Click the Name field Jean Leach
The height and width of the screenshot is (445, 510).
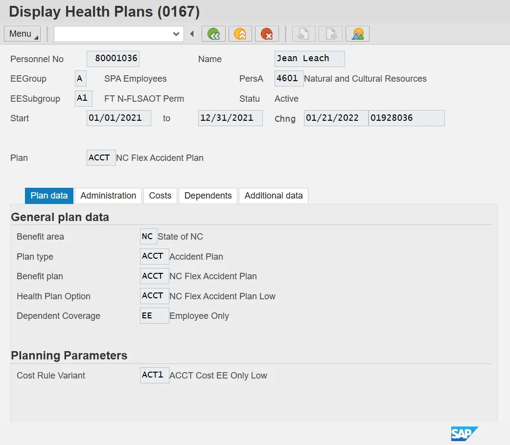point(310,59)
